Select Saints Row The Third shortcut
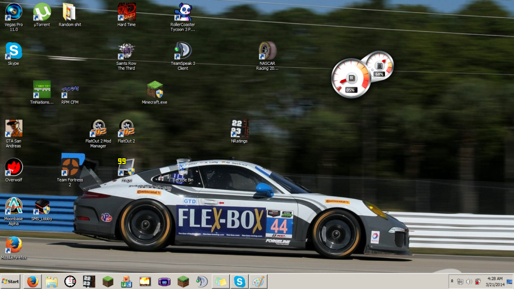This screenshot has width=514, height=289. pos(126,56)
